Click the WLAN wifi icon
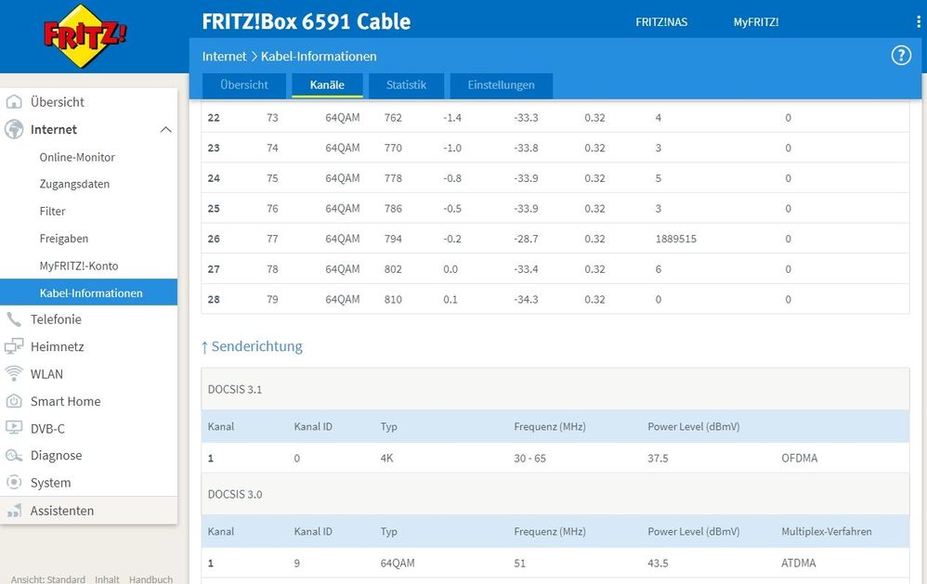 (x=14, y=373)
